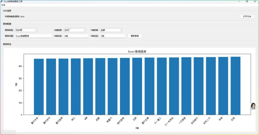Click the 重汽济宁 axis label
This screenshot has height=135, width=259.
pos(47,121)
